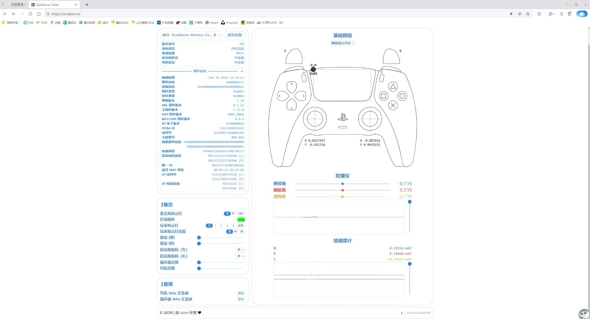Screen dimensions: 590x319
Task: Click the blue cloud button in browser toolbar
Action: tap(582, 14)
